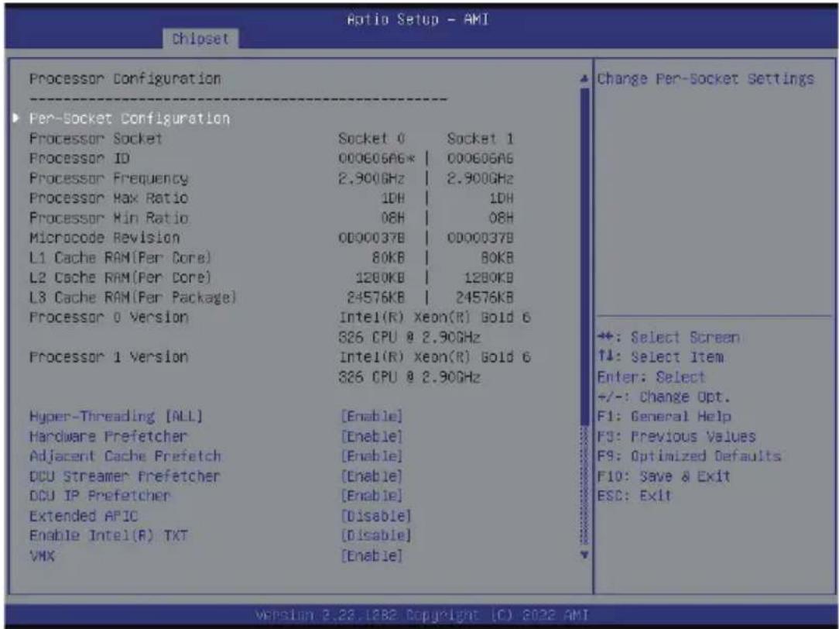Click the Socket 0 column header
Image resolution: width=839 pixels, height=629 pixels.
point(372,139)
